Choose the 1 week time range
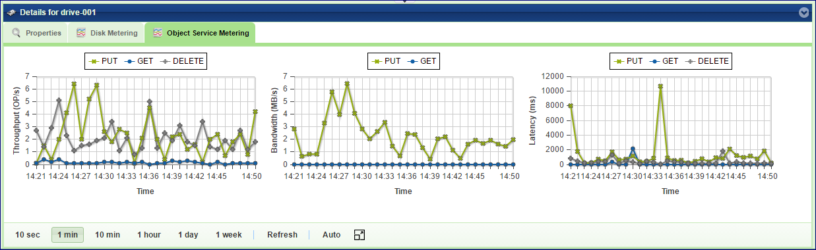Image resolution: width=816 pixels, height=250 pixels. (x=229, y=235)
